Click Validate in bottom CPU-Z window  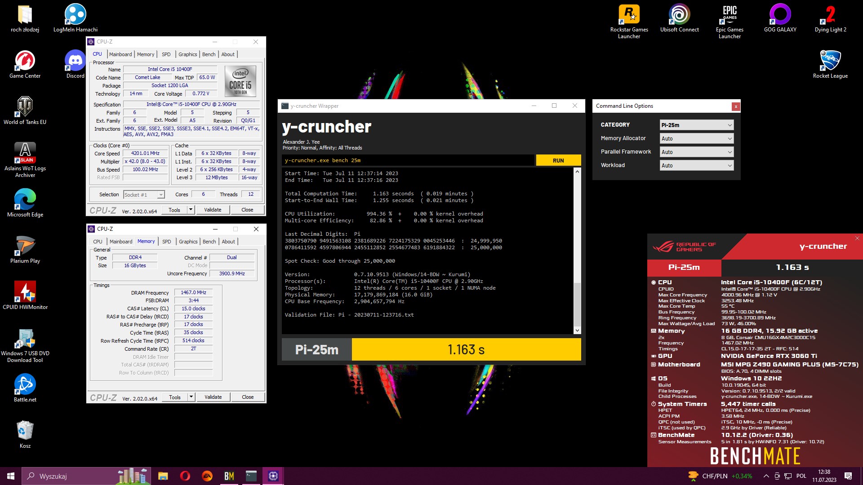point(213,397)
